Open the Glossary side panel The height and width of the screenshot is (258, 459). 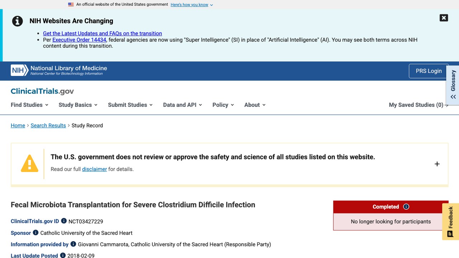[453, 85]
